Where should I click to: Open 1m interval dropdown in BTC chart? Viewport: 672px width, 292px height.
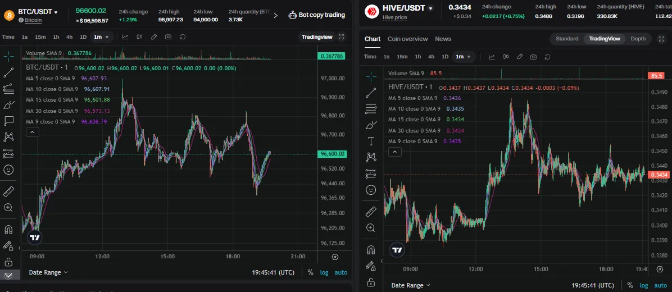102,37
